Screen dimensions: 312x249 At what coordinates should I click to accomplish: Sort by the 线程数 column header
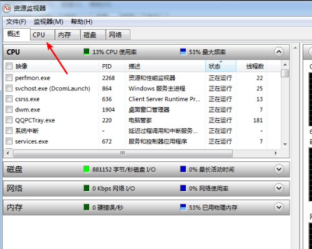pos(251,66)
